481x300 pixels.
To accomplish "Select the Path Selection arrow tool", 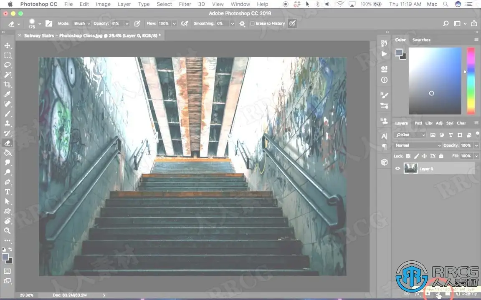I will [x=8, y=201].
